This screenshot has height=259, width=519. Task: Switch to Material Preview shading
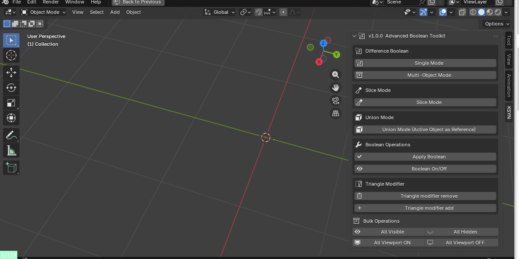(x=490, y=12)
